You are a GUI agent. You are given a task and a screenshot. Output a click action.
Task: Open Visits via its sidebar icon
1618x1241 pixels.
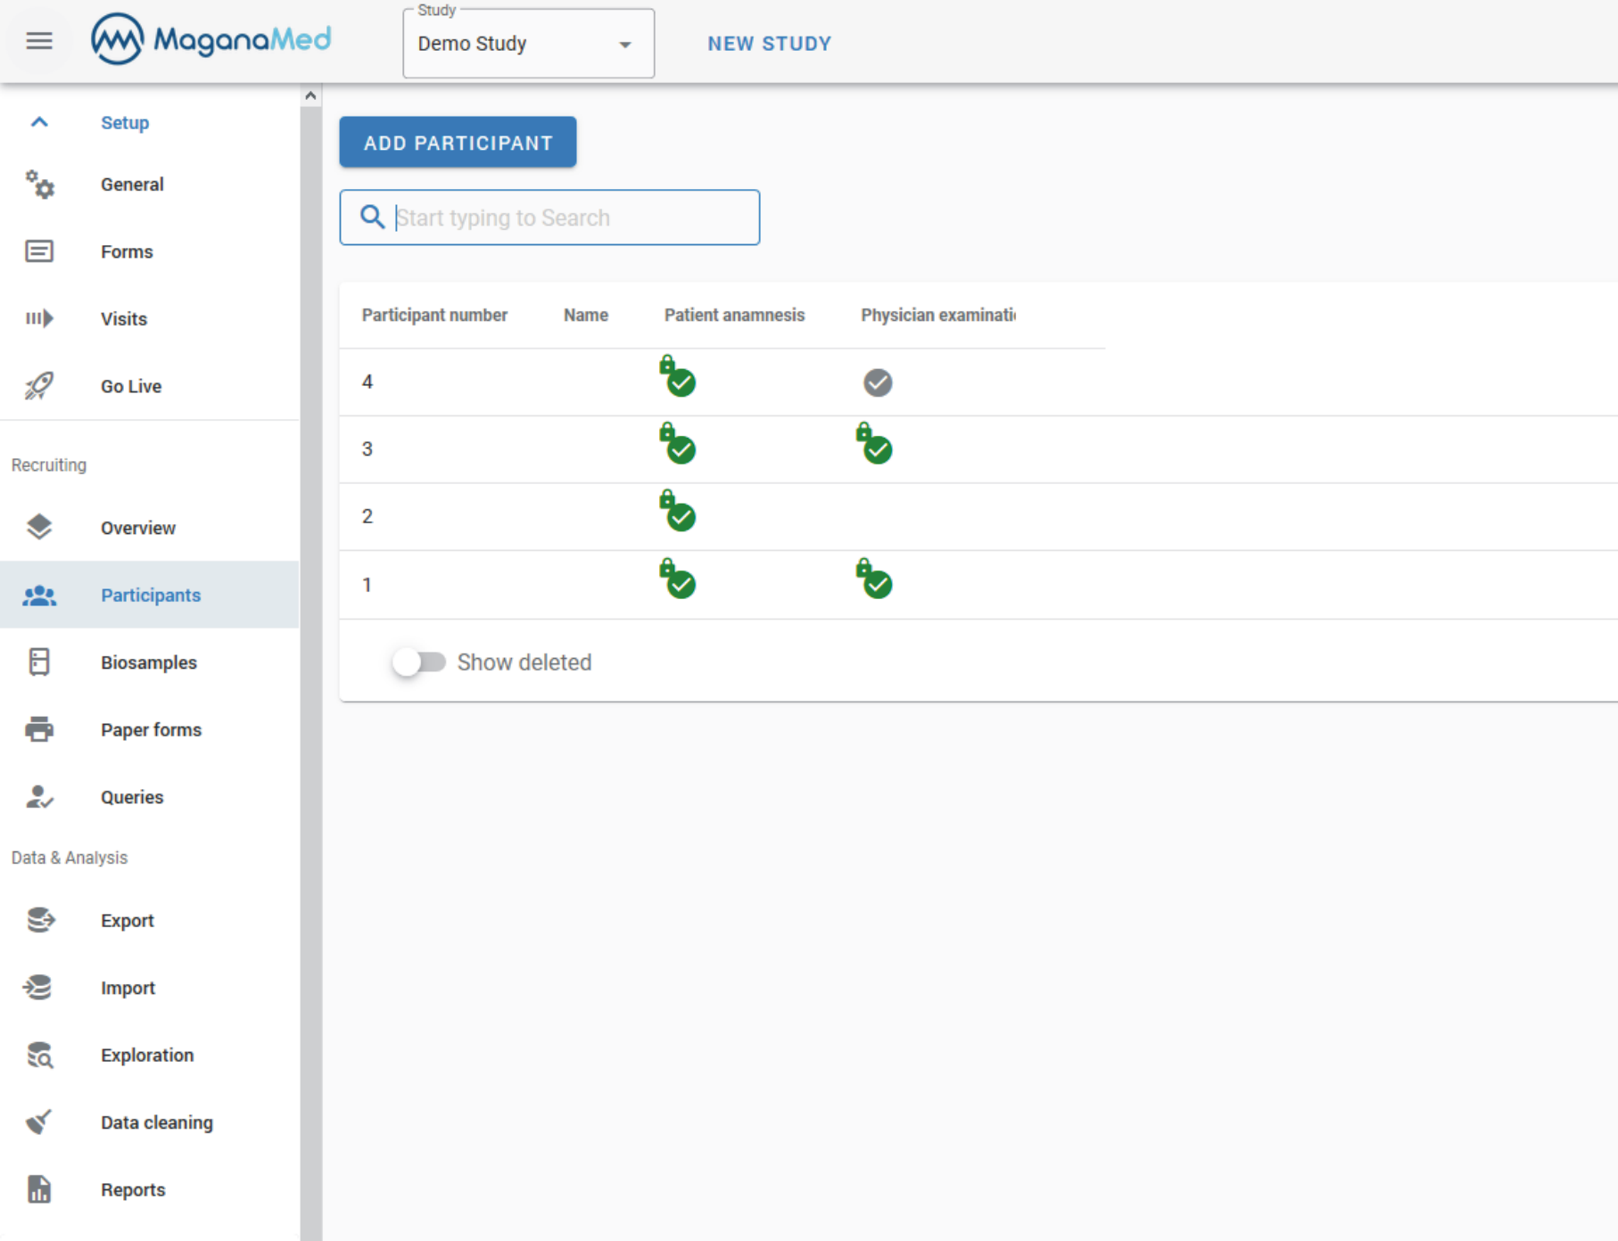(39, 318)
